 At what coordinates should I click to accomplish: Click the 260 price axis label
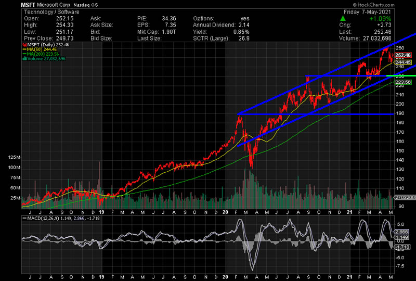pos(400,48)
